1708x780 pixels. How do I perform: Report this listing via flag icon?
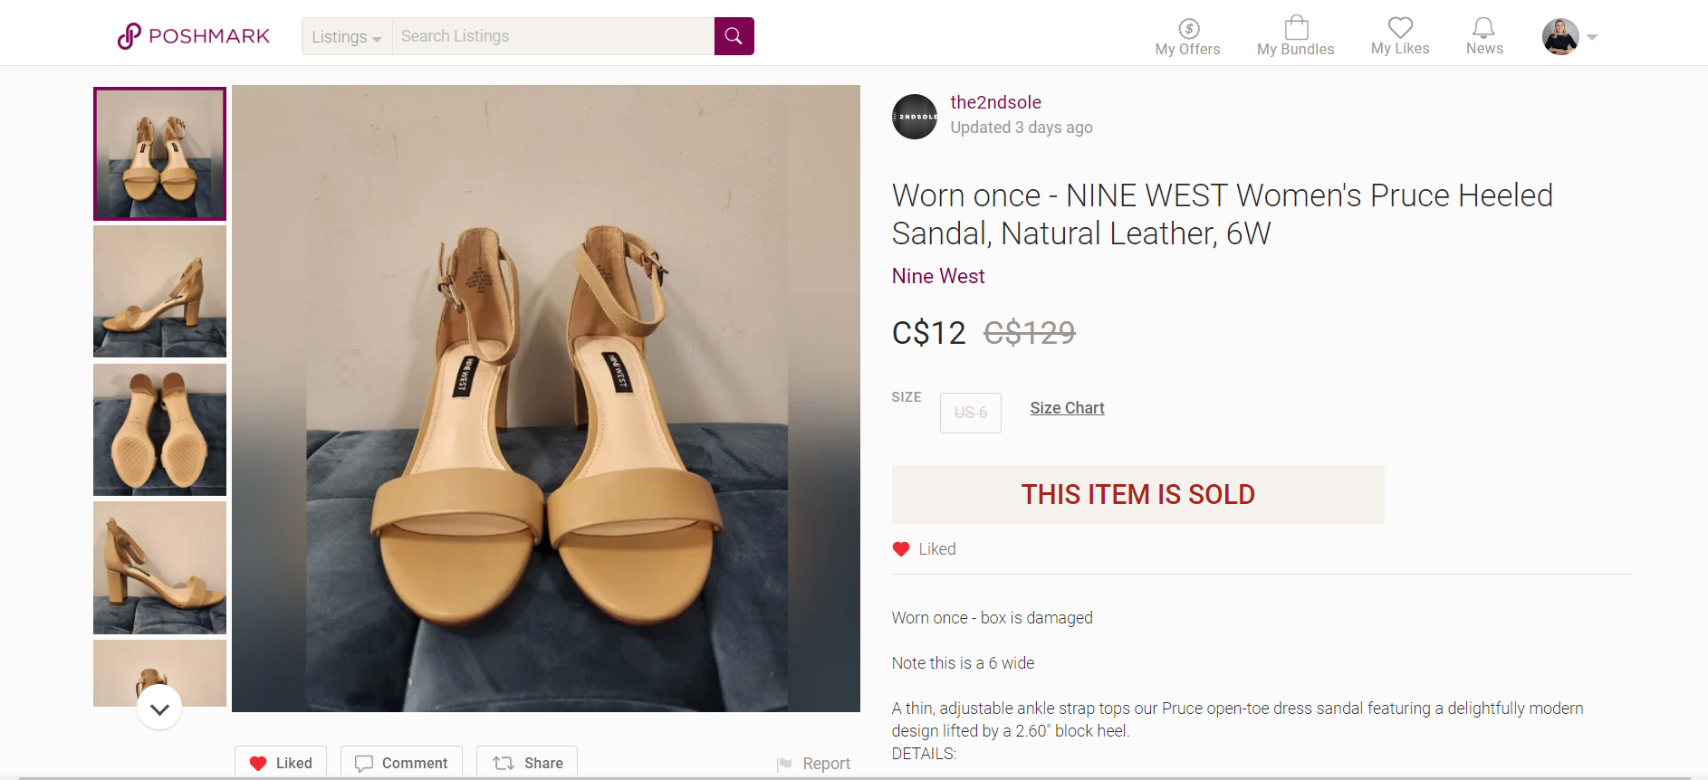785,764
